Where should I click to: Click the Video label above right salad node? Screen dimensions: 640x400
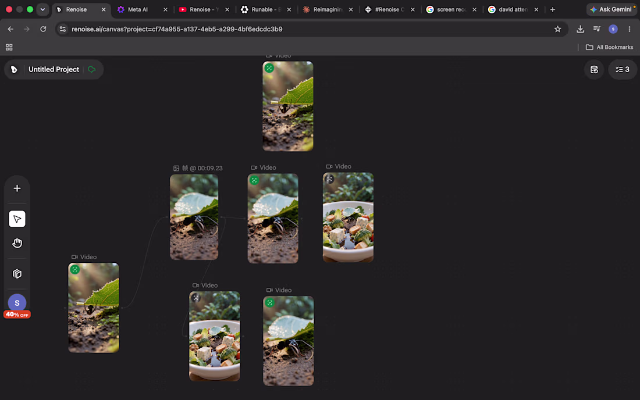pyautogui.click(x=339, y=166)
